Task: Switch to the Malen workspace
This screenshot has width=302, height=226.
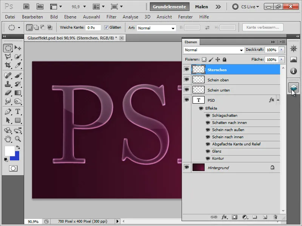Action: (202, 7)
